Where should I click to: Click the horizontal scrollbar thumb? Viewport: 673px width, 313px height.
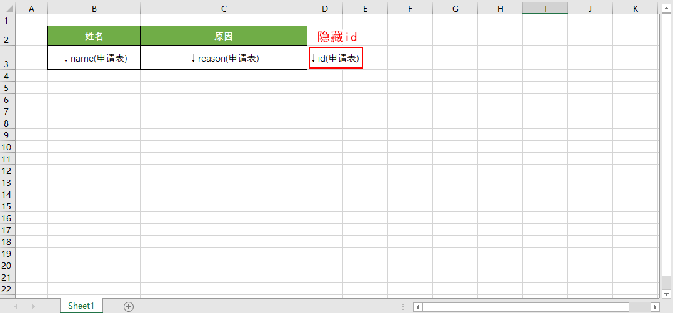526,307
